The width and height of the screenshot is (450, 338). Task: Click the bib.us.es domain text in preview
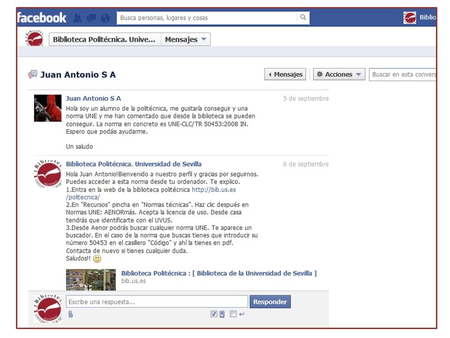click(x=134, y=281)
